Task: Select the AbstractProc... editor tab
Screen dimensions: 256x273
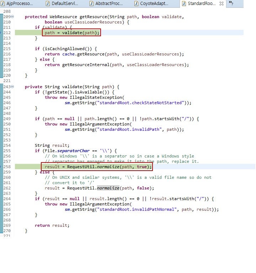Action: [x=107, y=4]
